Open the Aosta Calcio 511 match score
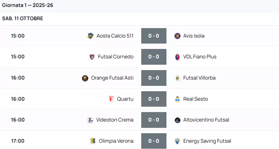 pos(154,36)
